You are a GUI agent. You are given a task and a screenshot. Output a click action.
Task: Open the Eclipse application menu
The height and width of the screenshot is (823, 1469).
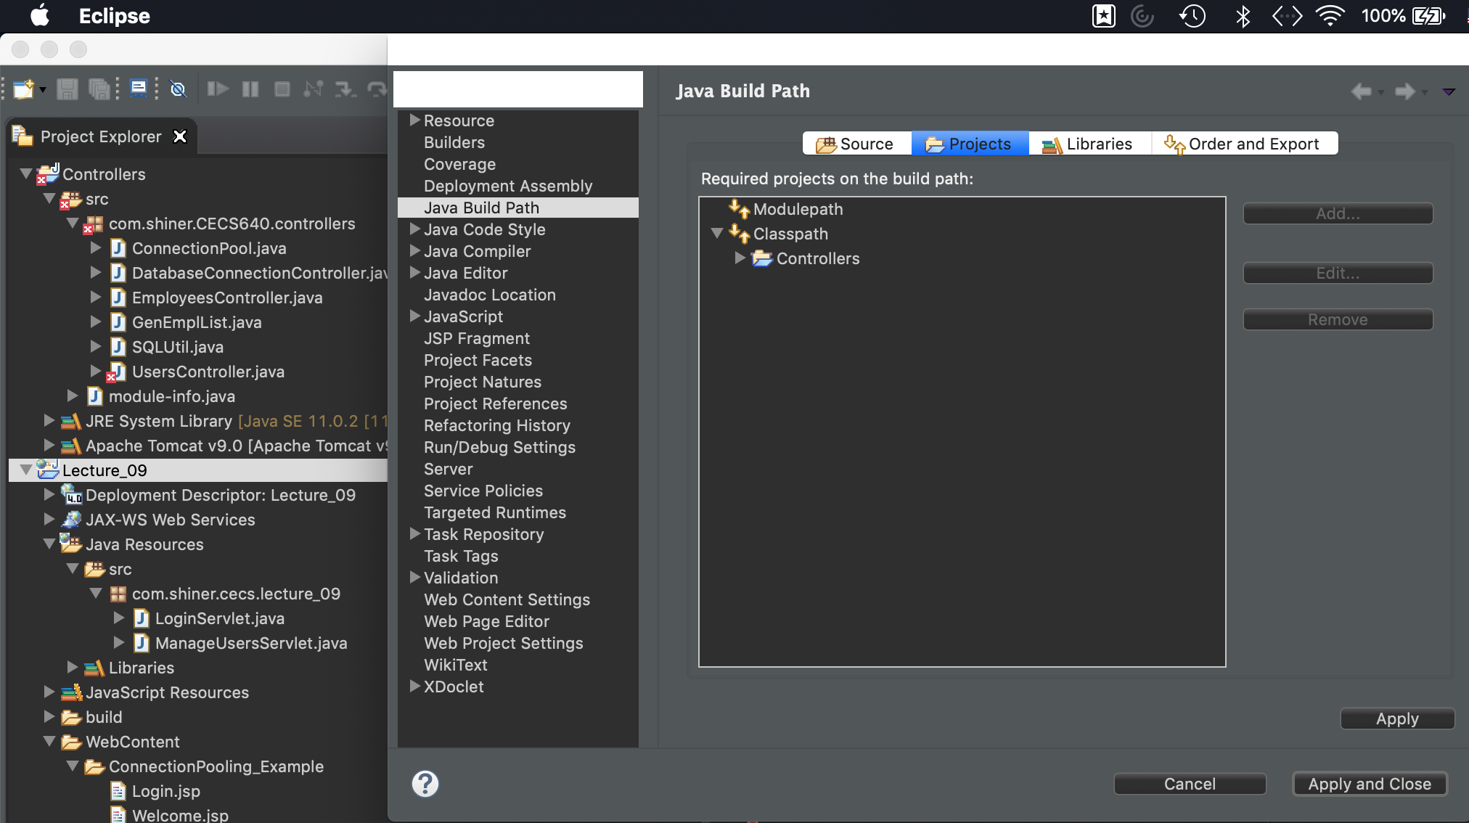[114, 16]
